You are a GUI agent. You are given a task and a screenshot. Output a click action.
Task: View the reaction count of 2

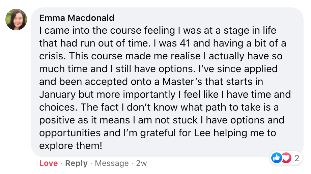click(x=297, y=158)
